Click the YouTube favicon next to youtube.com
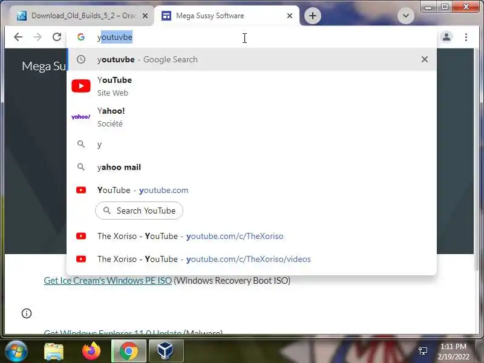Screen dimensions: 484x363 (x=81, y=190)
